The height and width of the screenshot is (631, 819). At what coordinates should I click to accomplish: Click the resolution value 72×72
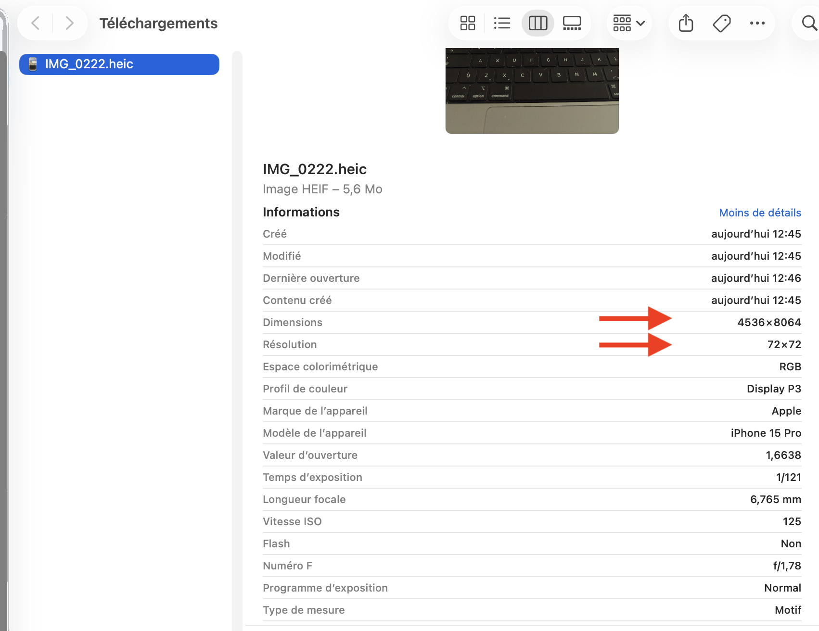[784, 344]
